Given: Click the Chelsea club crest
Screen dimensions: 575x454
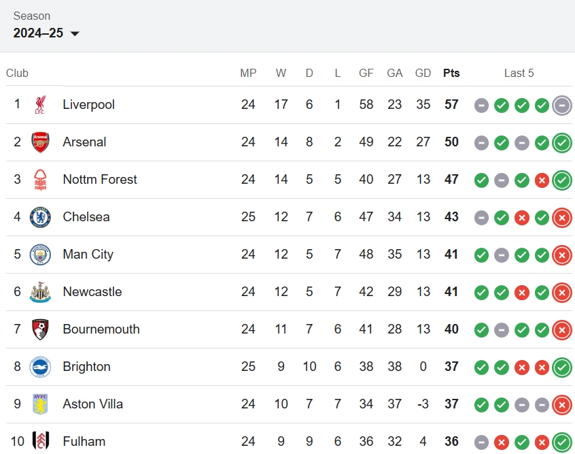Looking at the screenshot, I should [x=40, y=217].
